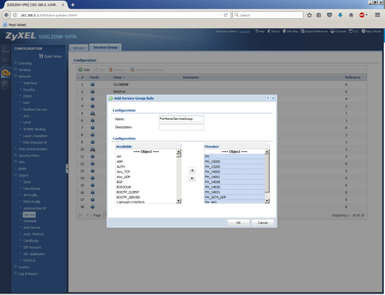Screen dimensions: 385x295
Task: Switch to the Service tab
Action: tap(78, 47)
